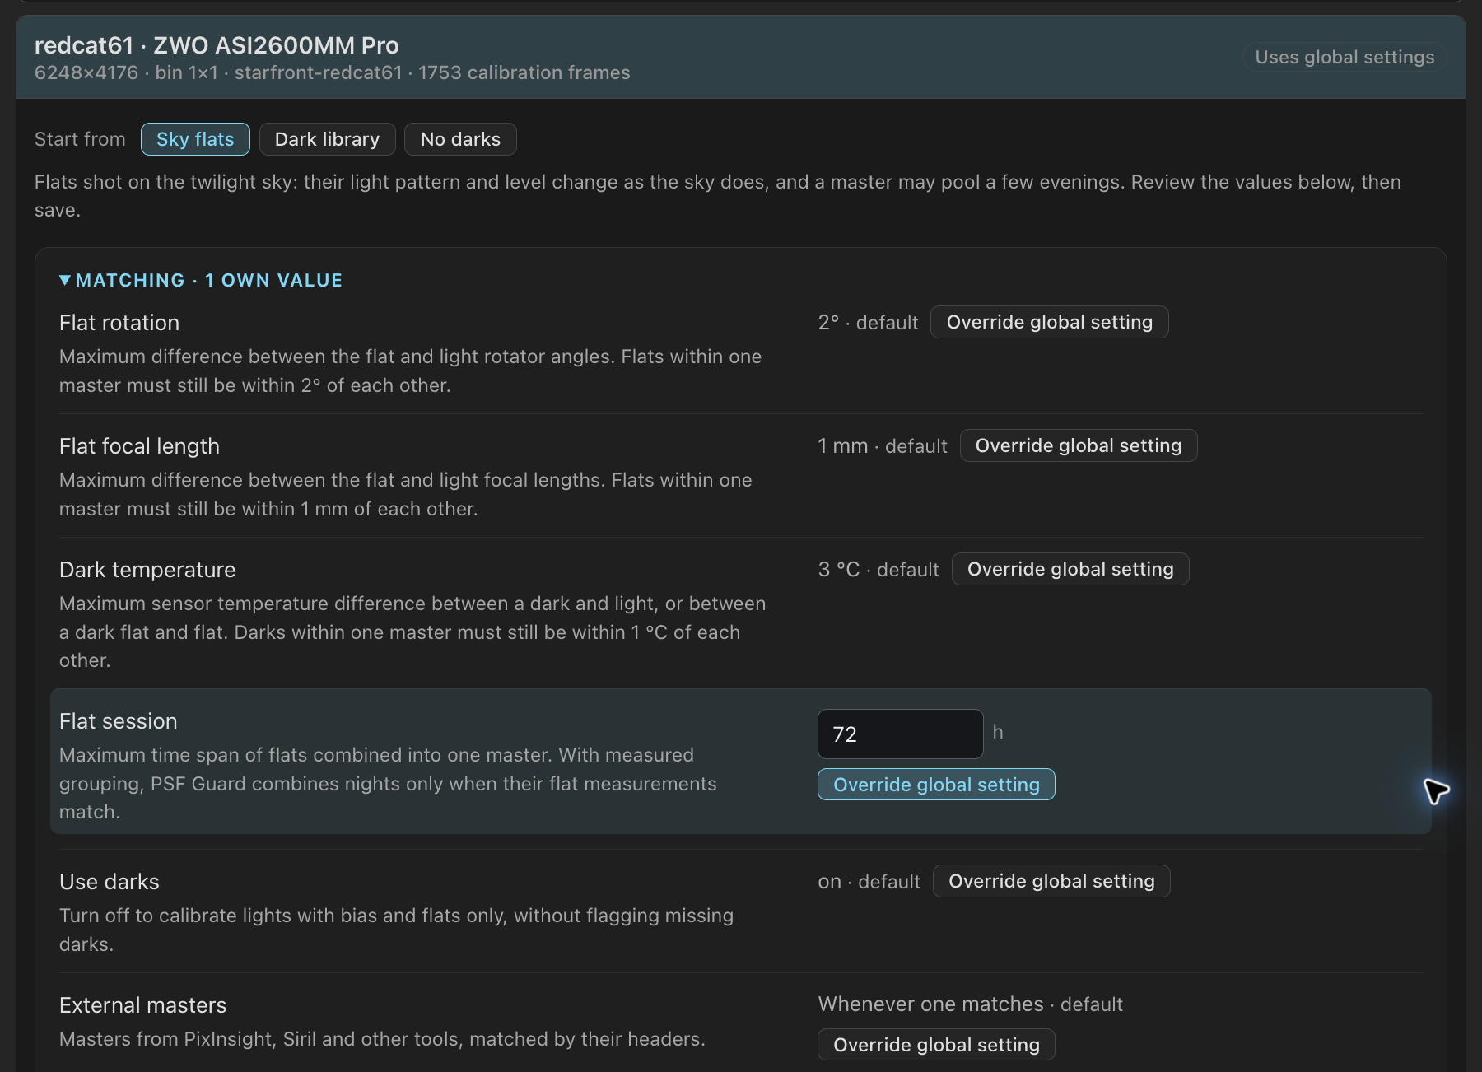Select the Sky flats preset
Image resolution: width=1482 pixels, height=1072 pixels.
pos(195,139)
